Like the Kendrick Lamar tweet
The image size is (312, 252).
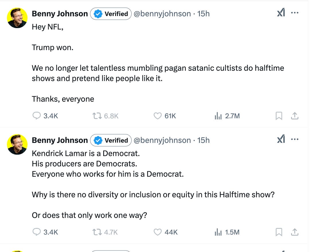tap(157, 232)
